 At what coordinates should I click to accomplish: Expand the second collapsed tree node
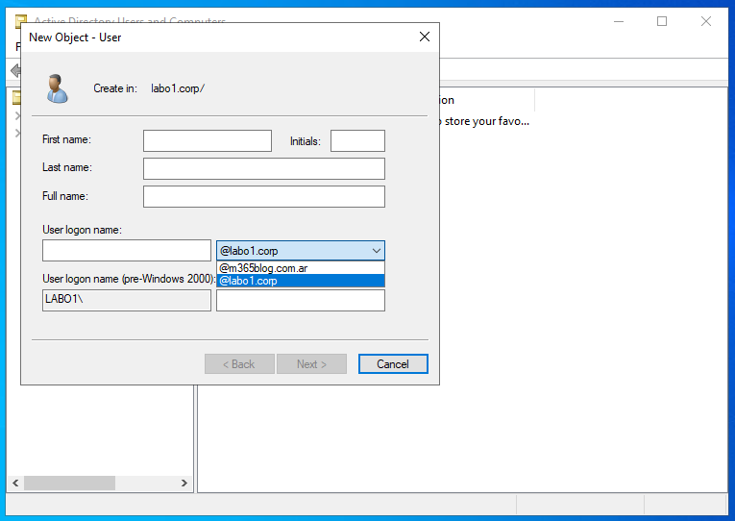tap(16, 133)
